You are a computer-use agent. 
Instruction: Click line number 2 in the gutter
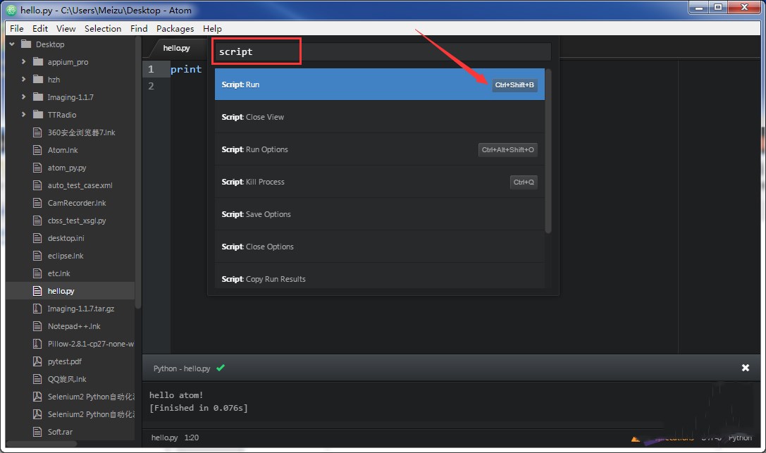[x=151, y=86]
